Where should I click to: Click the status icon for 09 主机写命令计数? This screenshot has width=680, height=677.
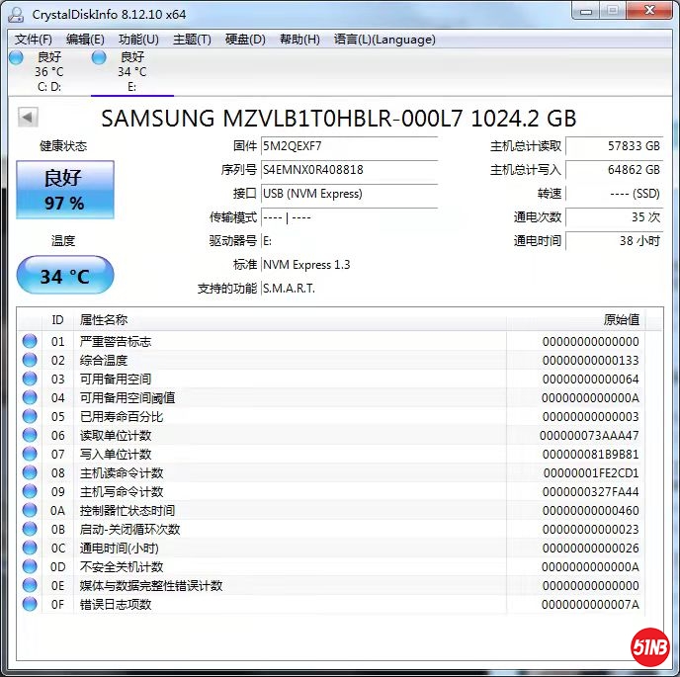30,491
